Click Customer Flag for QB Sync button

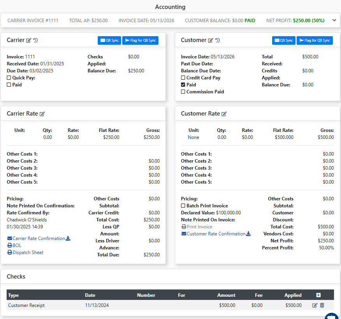coord(315,40)
